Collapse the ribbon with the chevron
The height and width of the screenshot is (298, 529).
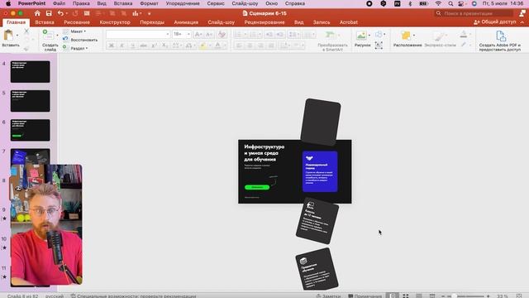pyautogui.click(x=522, y=22)
